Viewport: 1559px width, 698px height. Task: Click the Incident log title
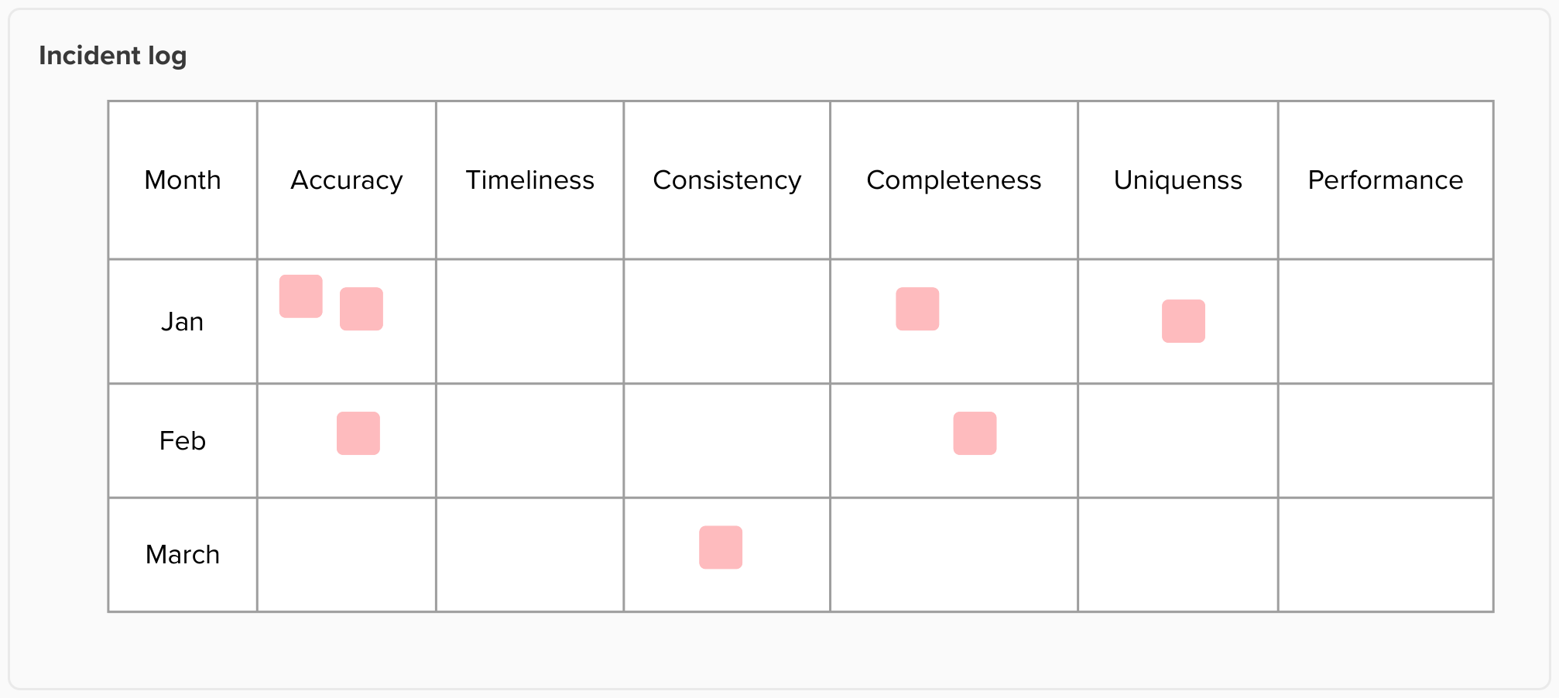coord(113,56)
